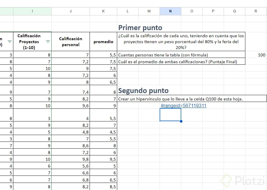The image size is (267, 190).
Task: Select the cell with value 6,8
Action: [x=71, y=179]
